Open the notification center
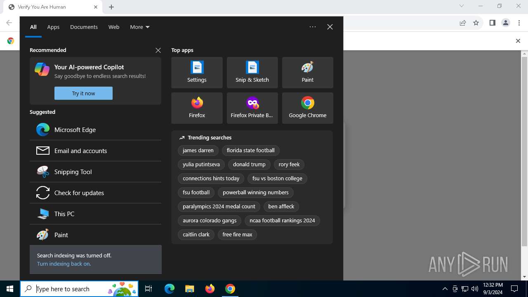 point(514,289)
